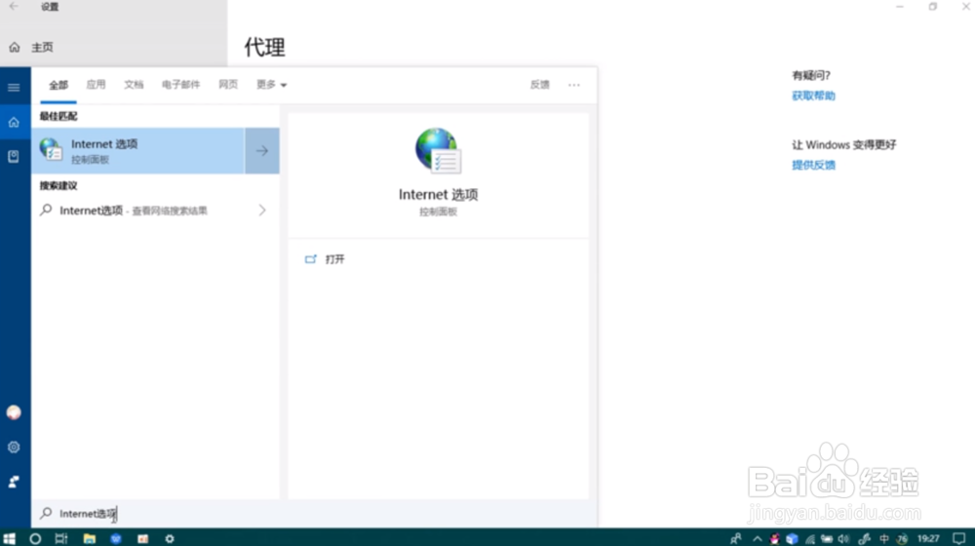Image resolution: width=975 pixels, height=546 pixels.
Task: Open the three-dots options menu in search panel
Action: [574, 85]
